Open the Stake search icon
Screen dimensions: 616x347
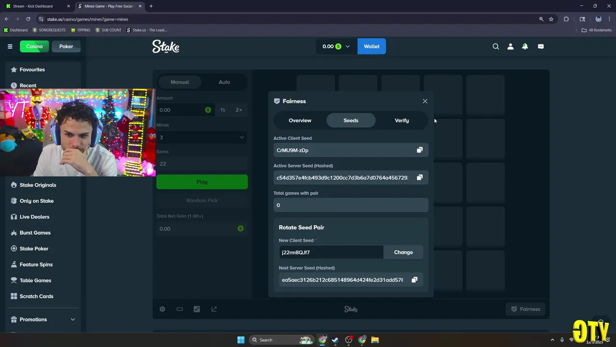click(496, 47)
